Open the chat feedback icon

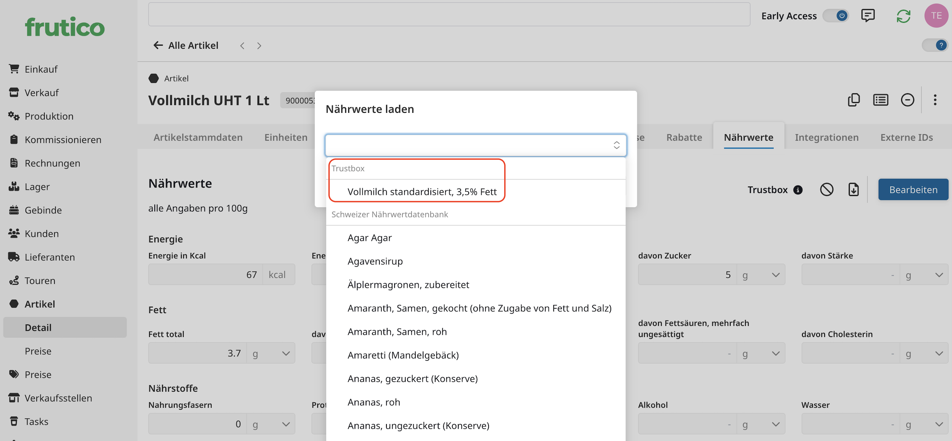(x=868, y=16)
